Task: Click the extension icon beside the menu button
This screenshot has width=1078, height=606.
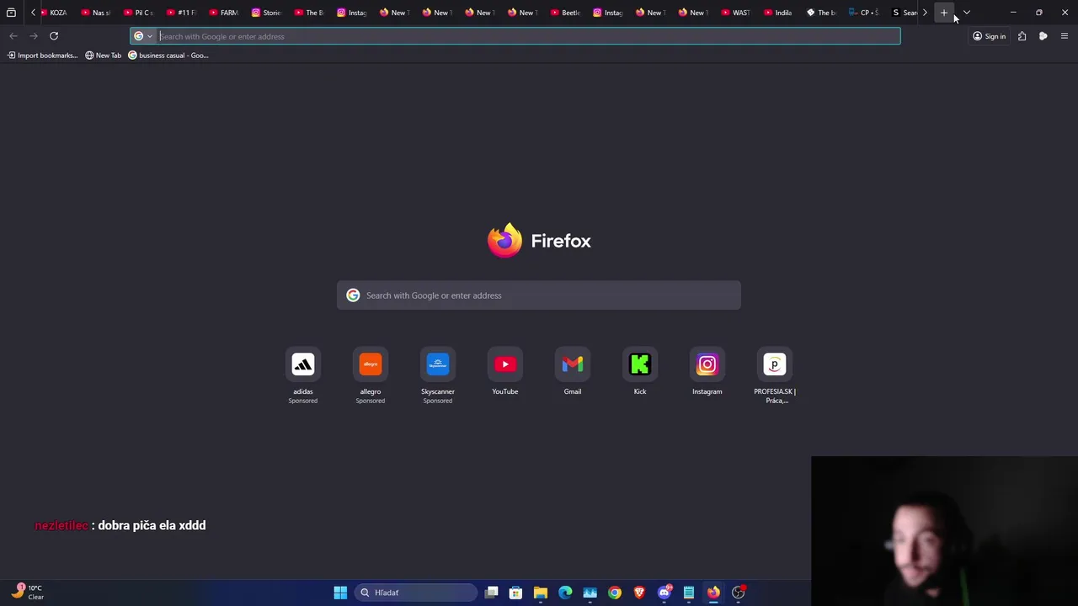Action: (x=1043, y=36)
